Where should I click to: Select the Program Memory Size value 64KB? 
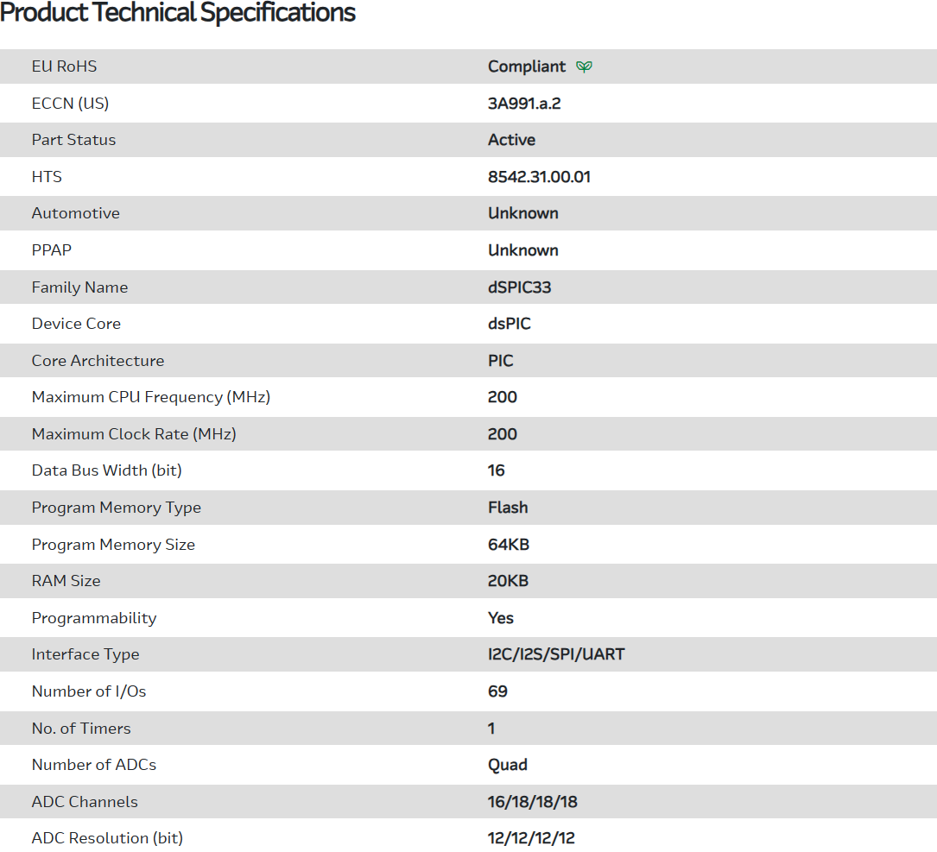coord(509,545)
